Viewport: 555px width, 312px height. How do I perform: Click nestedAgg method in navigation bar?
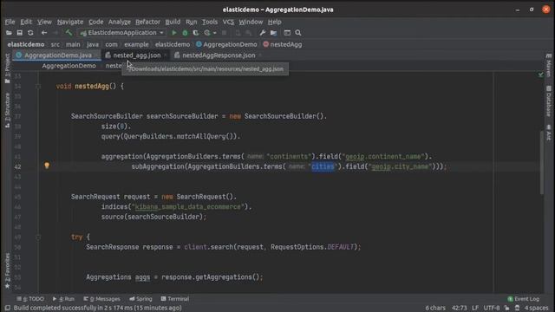point(283,44)
